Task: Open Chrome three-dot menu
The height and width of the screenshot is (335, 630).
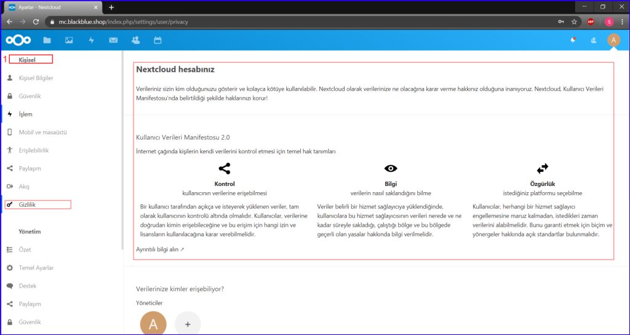Action: point(622,22)
